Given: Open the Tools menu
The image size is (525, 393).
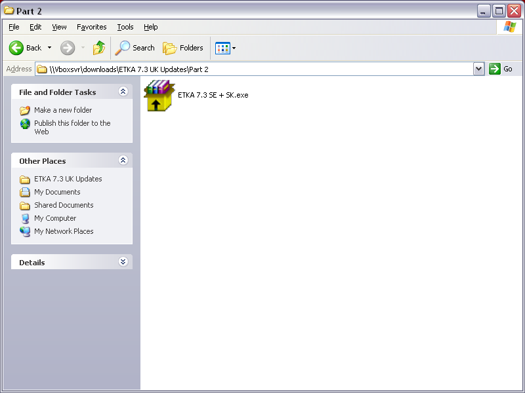Looking at the screenshot, I should tap(125, 27).
